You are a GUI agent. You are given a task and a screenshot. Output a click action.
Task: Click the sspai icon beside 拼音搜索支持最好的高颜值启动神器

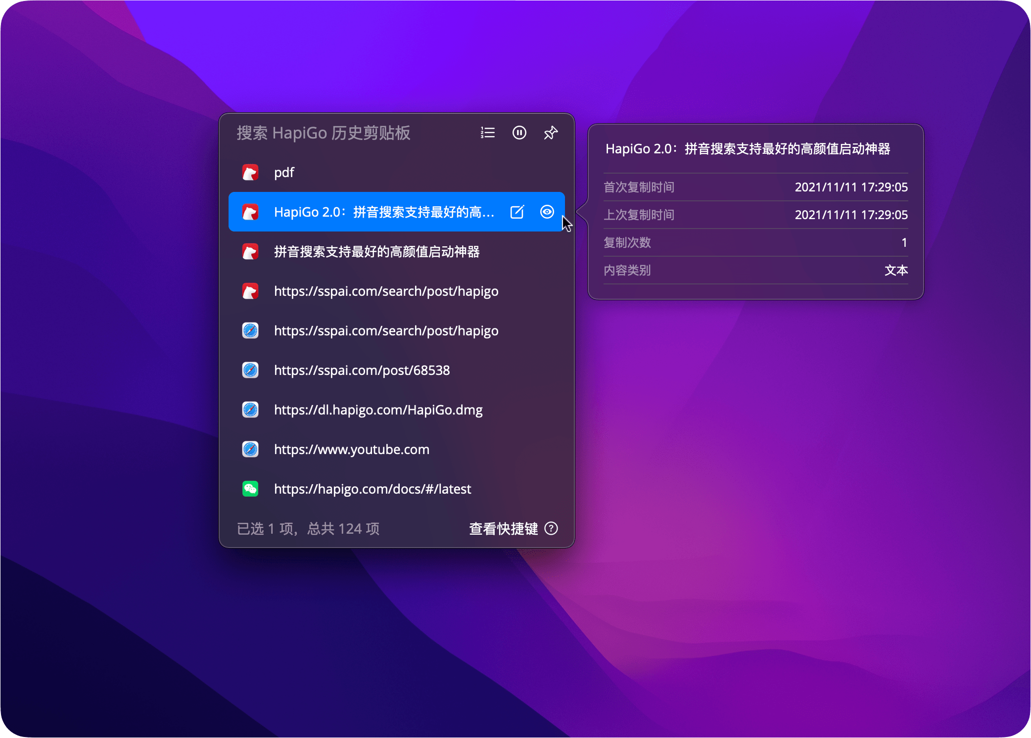251,251
